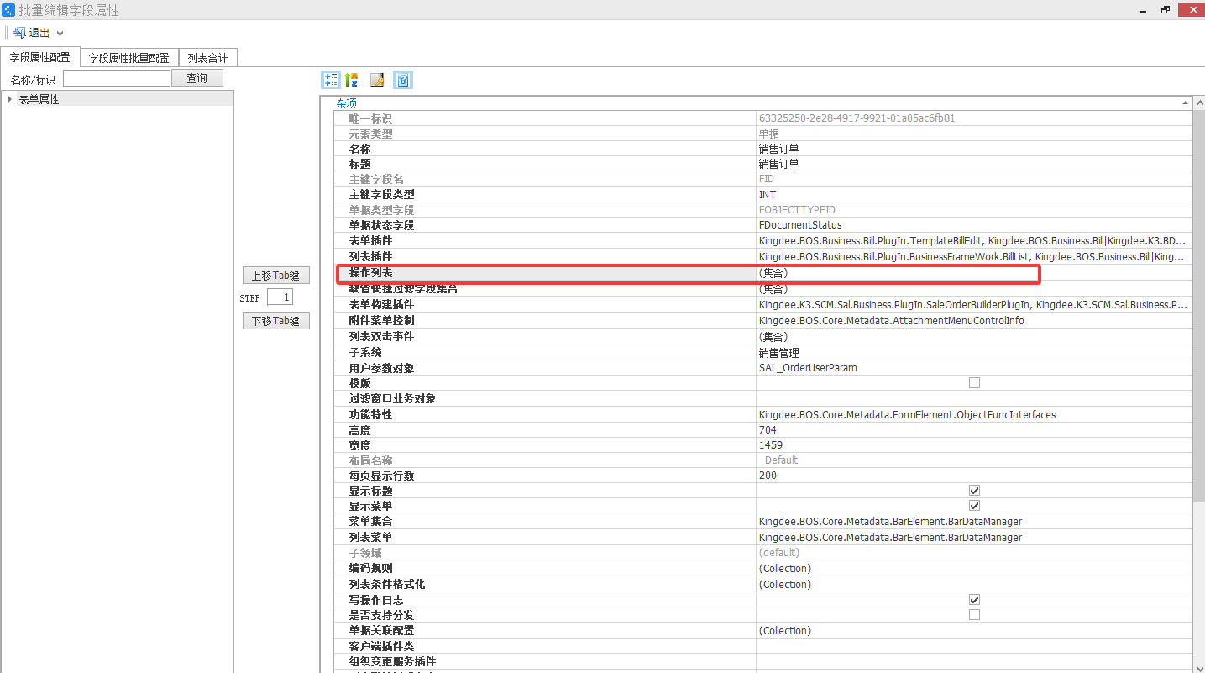Switch to 字段属性批量配置 tab
Screen dimensions: 1205x673
(129, 58)
